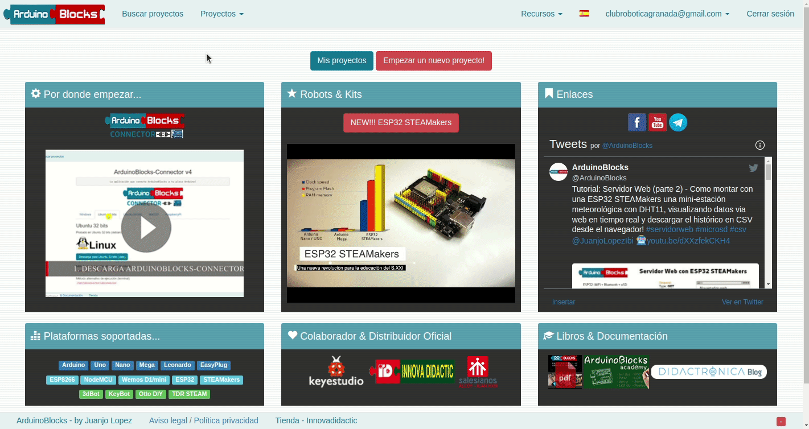Open the #servidorweb hashtag link
This screenshot has width=809, height=429.
click(x=670, y=229)
